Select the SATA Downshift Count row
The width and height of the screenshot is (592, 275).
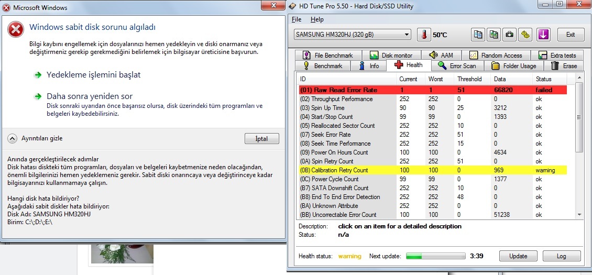click(x=433, y=188)
